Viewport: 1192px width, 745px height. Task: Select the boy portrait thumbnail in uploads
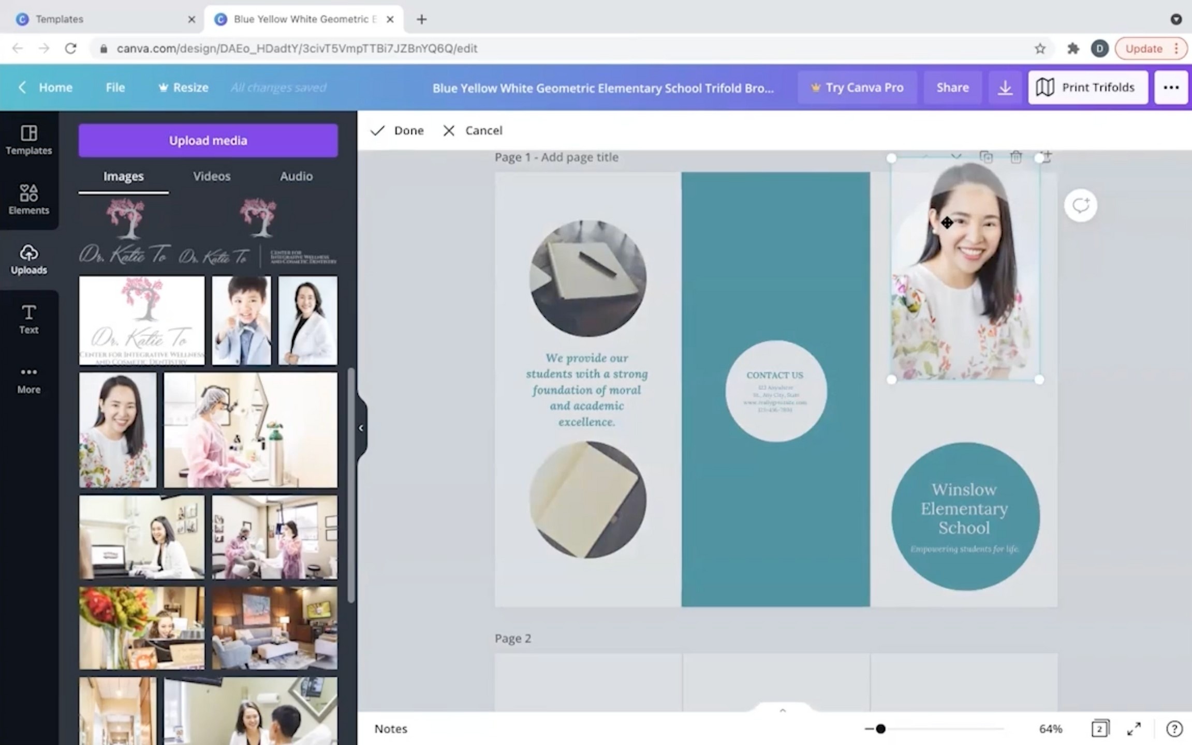pos(241,320)
